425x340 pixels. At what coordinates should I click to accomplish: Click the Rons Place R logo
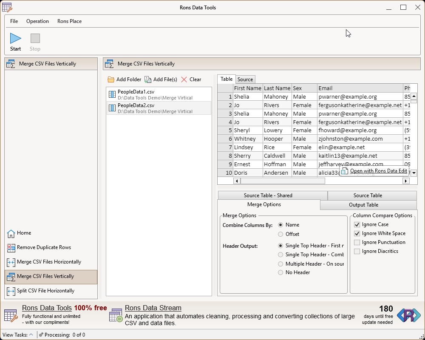(409, 315)
